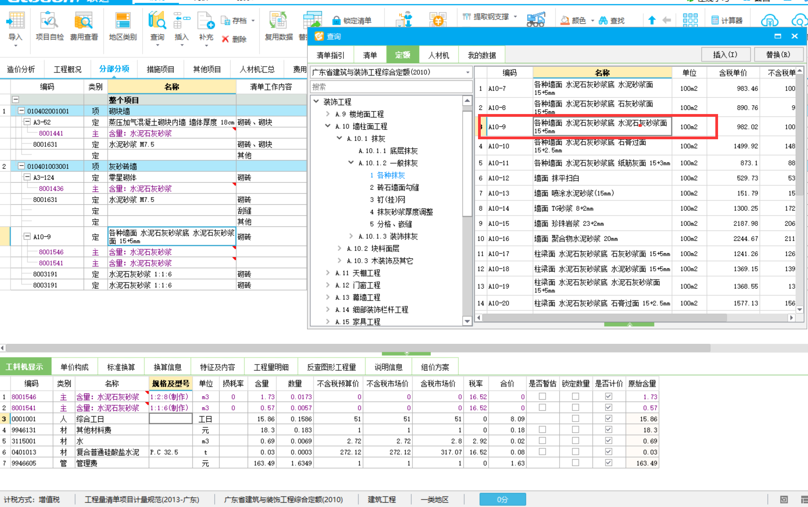Click the crane truck toolbar icon

pos(536,19)
